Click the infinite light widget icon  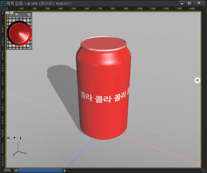coord(197,80)
